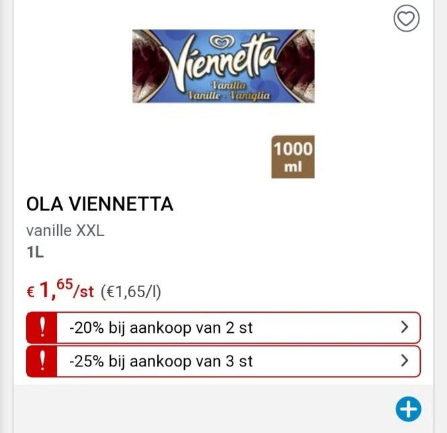This screenshot has height=433, width=447.
Task: Select the -20% bij aankoop van 2 st offer
Action: click(x=223, y=327)
